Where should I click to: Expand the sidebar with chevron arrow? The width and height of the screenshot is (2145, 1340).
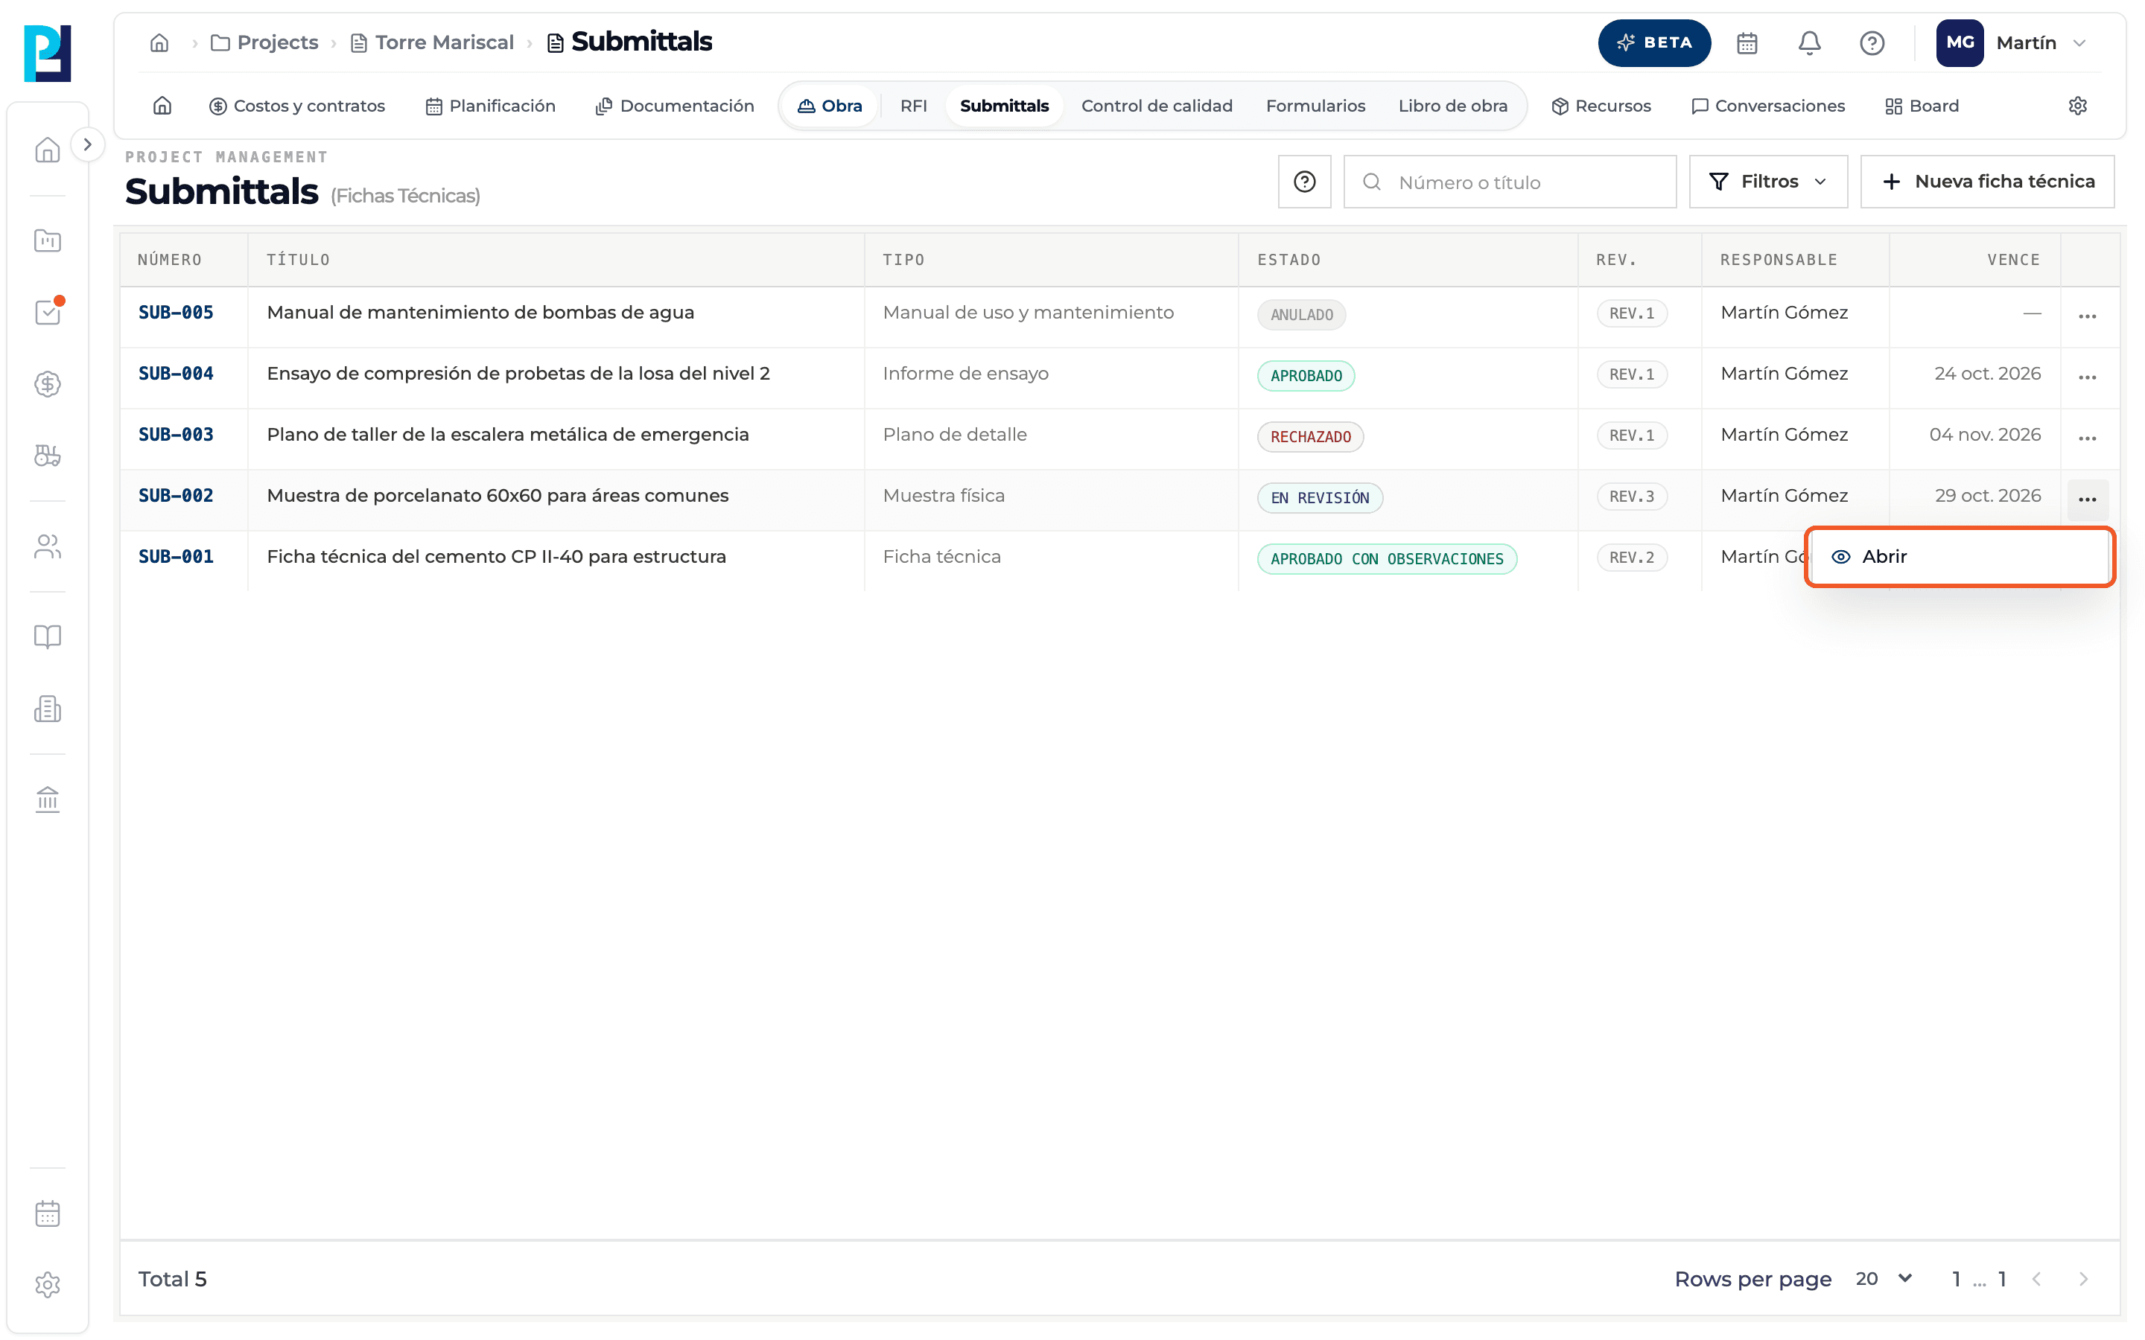[87, 144]
